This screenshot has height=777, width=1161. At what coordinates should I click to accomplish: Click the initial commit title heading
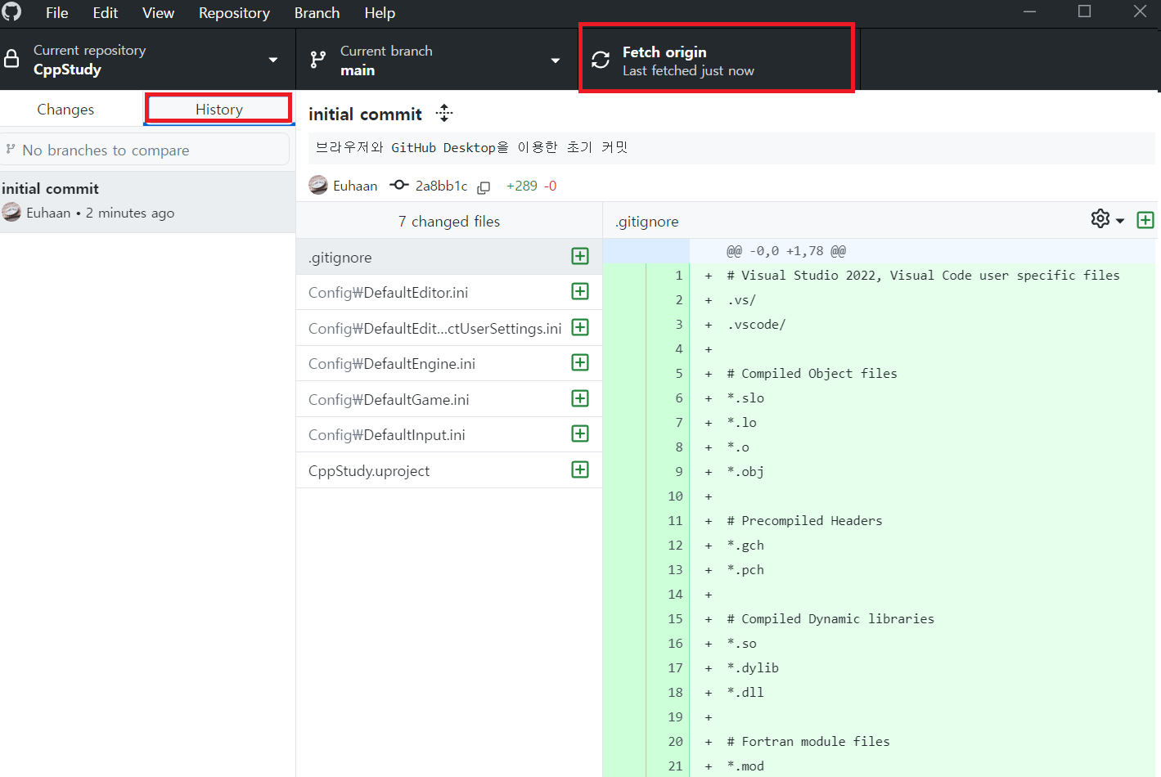click(365, 115)
